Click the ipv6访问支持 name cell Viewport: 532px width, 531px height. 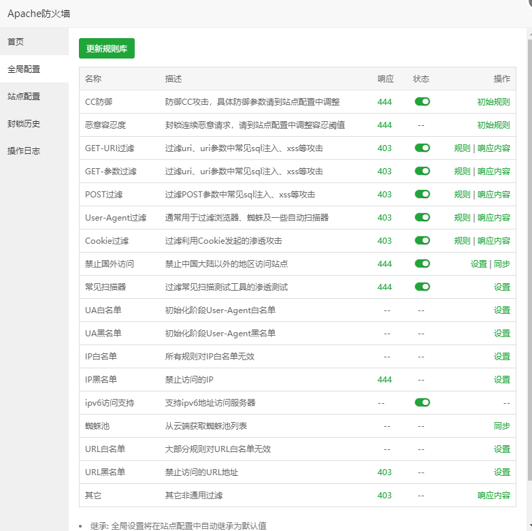(x=110, y=402)
